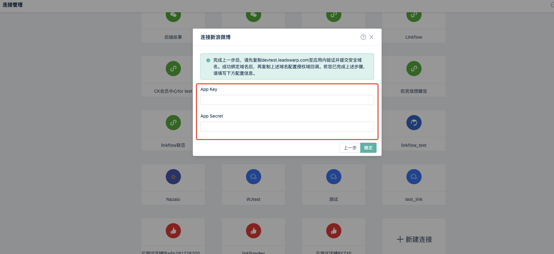Confirm with the 确定 button
The image size is (554, 254).
click(368, 148)
